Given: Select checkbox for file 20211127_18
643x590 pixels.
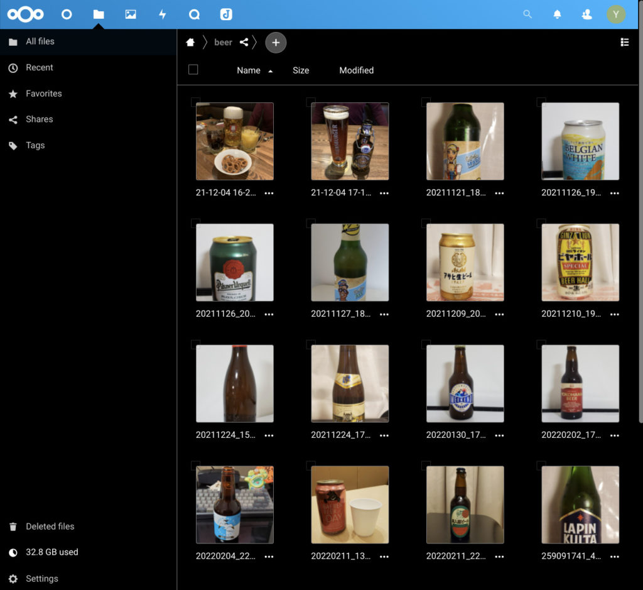Looking at the screenshot, I should click(311, 223).
